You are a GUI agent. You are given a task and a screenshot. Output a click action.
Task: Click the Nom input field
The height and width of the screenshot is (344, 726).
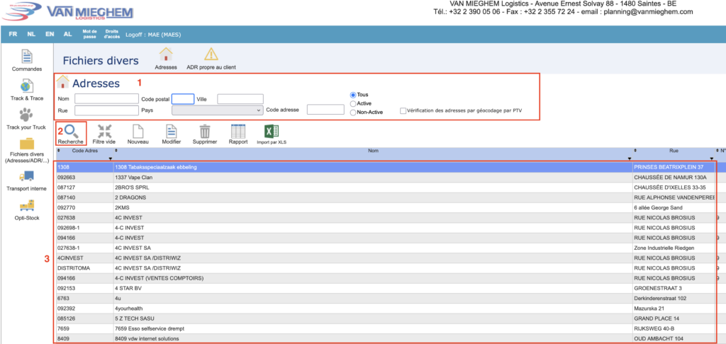106,98
